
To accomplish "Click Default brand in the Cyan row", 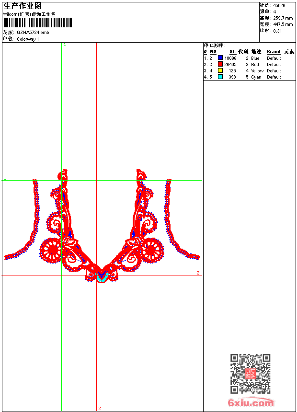I will pos(274,77).
